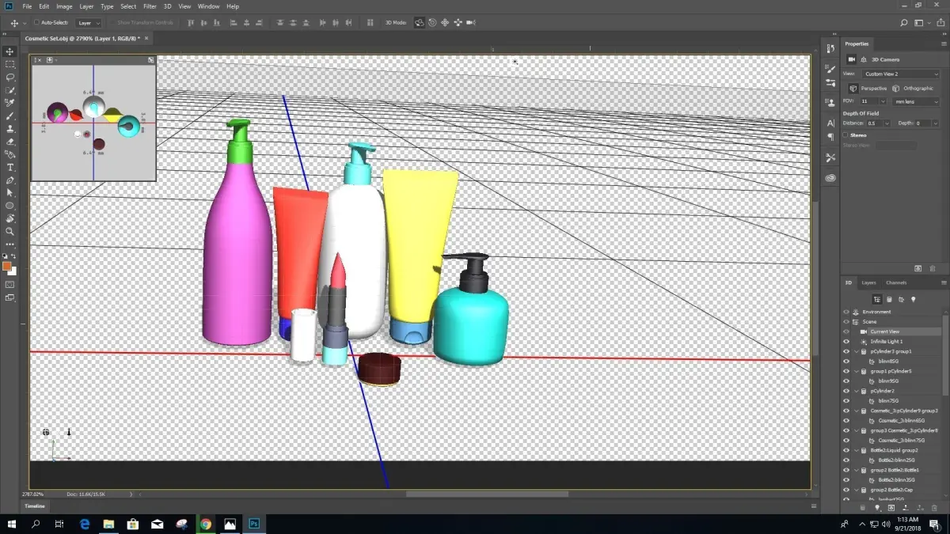Click the Rotate 3D Object mode icon

coord(419,23)
